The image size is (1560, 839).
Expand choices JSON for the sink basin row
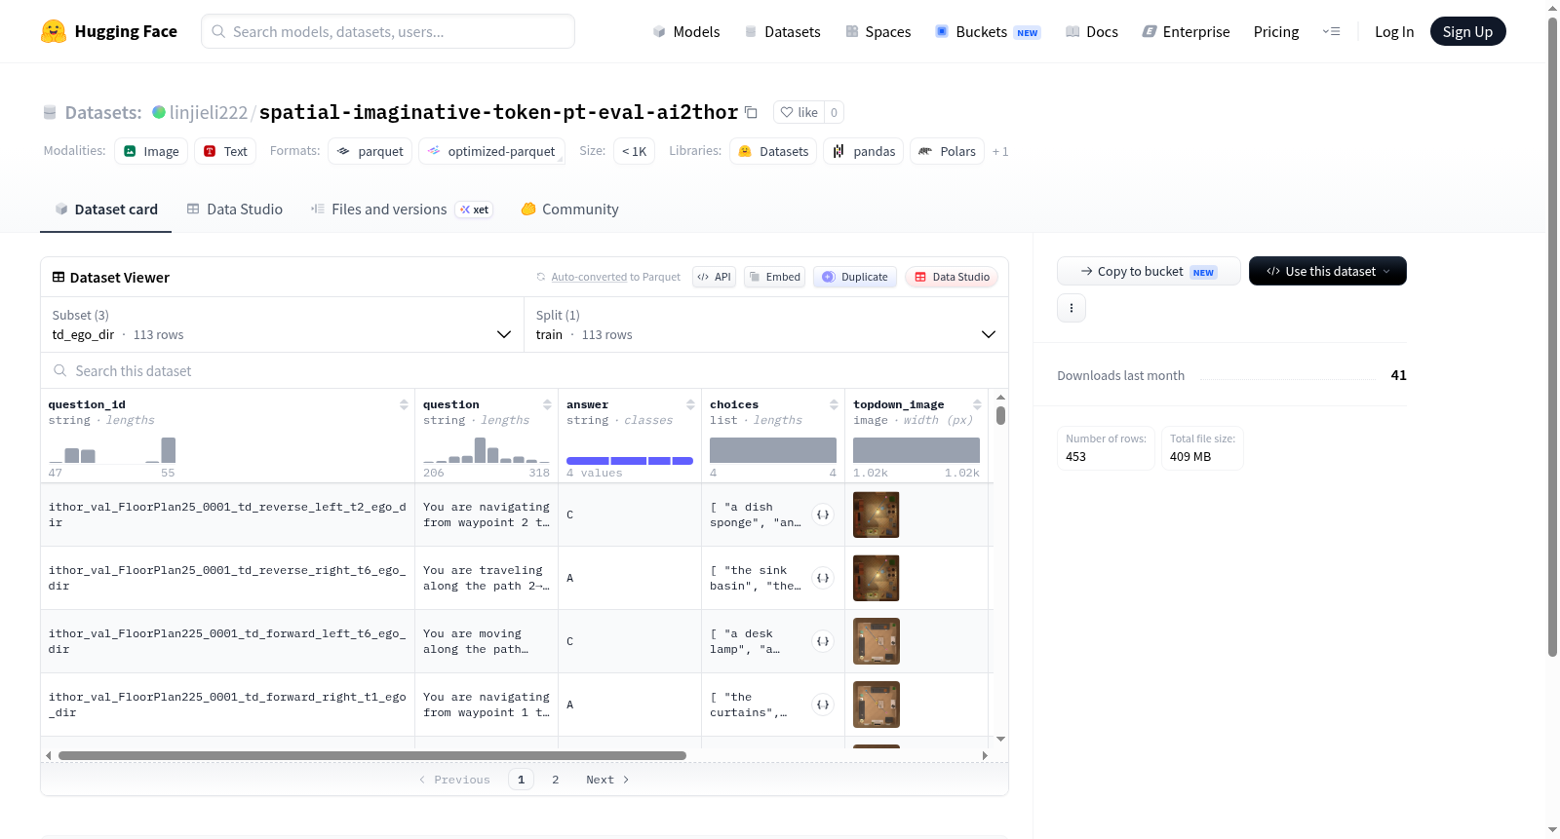pyautogui.click(x=823, y=578)
